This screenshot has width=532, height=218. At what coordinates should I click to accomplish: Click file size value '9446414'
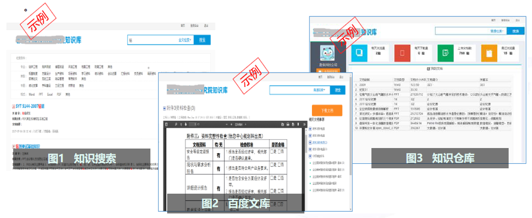click(x=417, y=124)
